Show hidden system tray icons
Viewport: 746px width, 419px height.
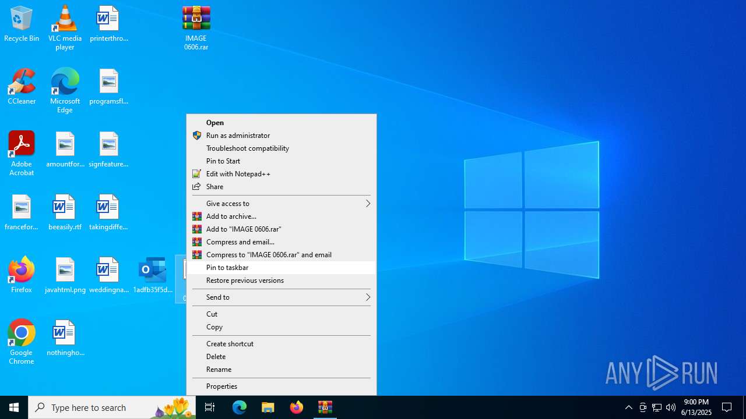pyautogui.click(x=629, y=407)
